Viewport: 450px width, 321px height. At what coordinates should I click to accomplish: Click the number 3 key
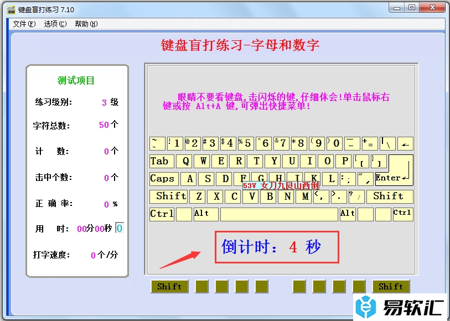click(x=211, y=144)
